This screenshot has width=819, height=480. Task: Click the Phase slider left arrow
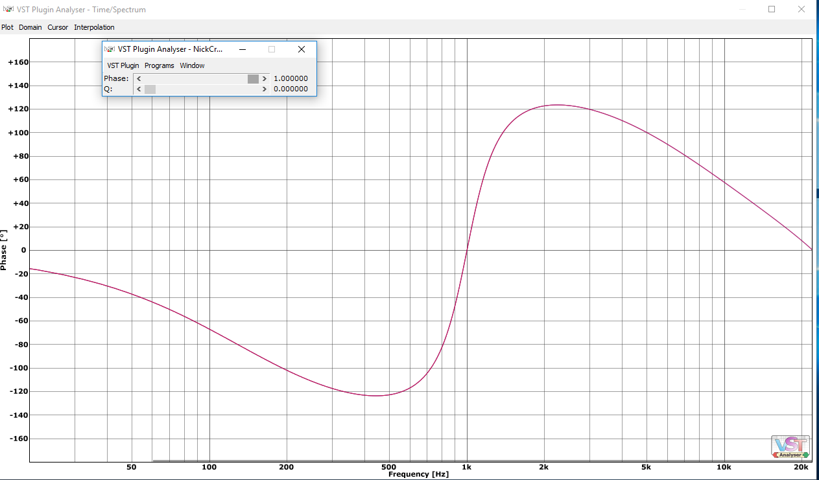139,78
